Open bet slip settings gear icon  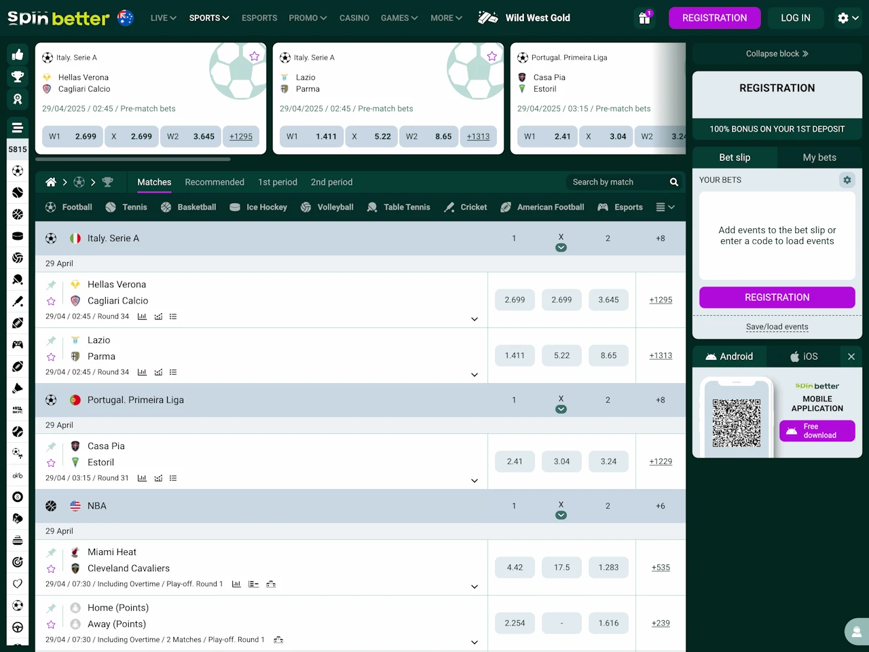[x=847, y=180]
